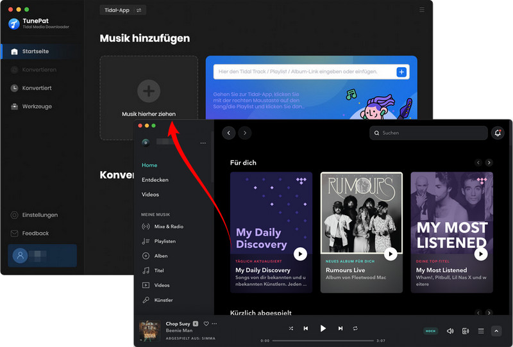Open the Chop Suey album artwork in player
Image resolution: width=513 pixels, height=347 pixels.
[150, 331]
